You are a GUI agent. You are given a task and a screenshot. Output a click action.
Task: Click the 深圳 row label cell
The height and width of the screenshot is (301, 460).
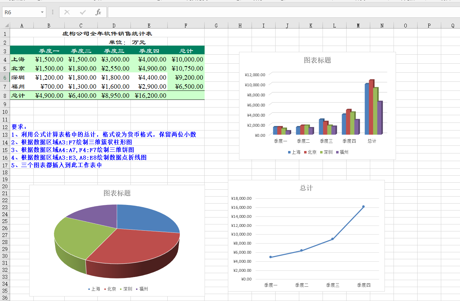pos(22,78)
